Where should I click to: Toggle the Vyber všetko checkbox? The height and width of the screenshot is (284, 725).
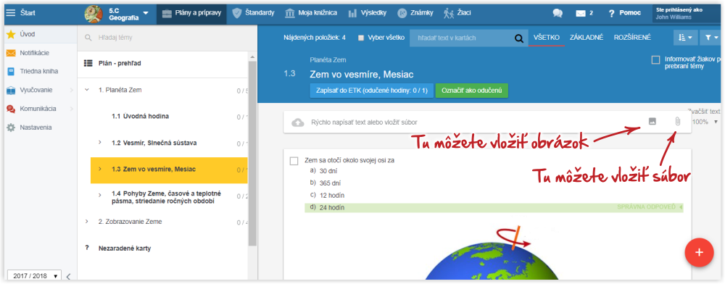[361, 38]
